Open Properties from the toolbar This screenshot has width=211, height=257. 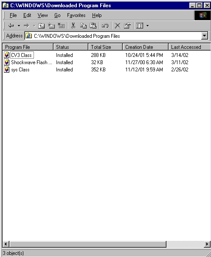tap(127, 25)
